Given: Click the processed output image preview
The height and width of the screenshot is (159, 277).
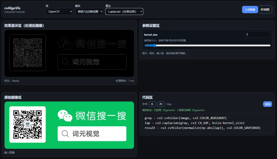Looking at the screenshot, I should (x=69, y=53).
